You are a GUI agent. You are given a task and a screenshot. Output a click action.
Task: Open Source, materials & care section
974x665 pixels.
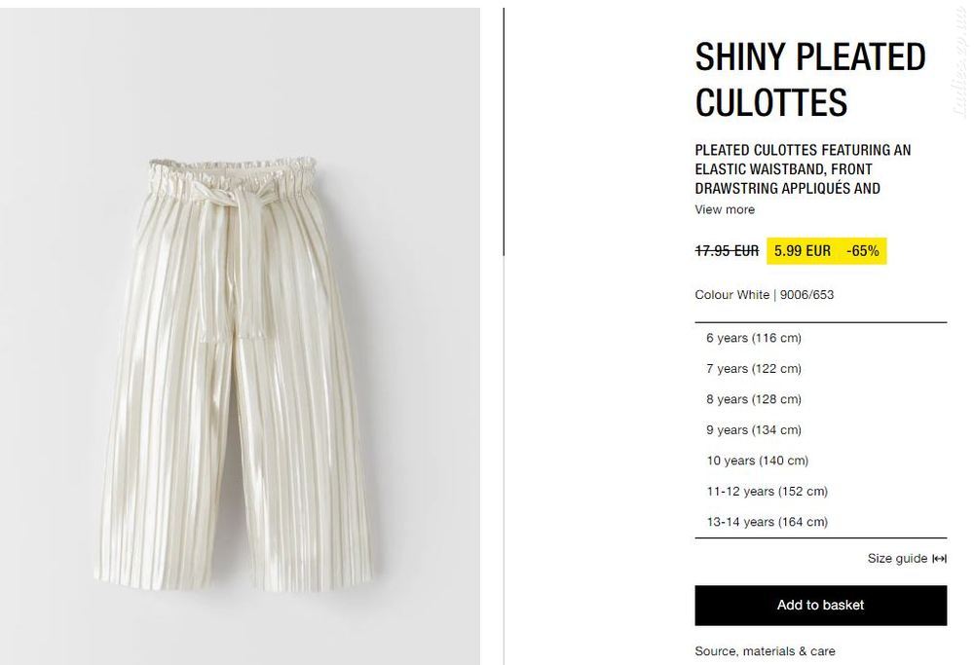click(765, 651)
